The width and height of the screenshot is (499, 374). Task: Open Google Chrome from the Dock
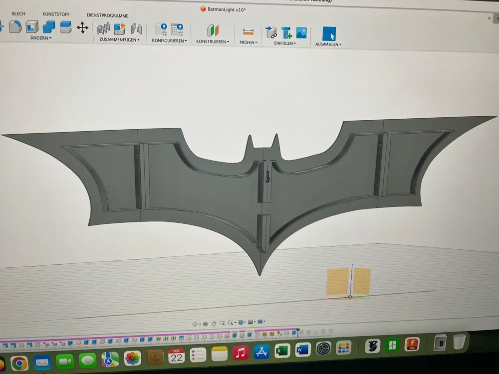click(19, 363)
